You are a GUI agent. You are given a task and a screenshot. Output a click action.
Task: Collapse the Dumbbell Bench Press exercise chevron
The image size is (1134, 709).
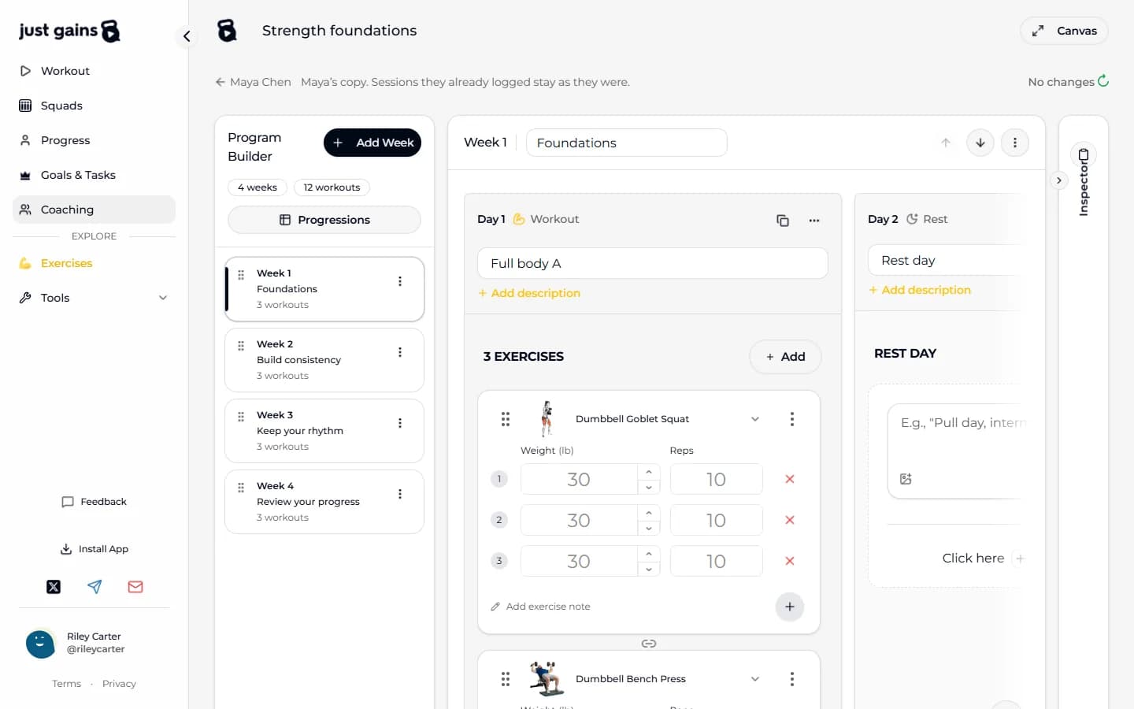(755, 679)
